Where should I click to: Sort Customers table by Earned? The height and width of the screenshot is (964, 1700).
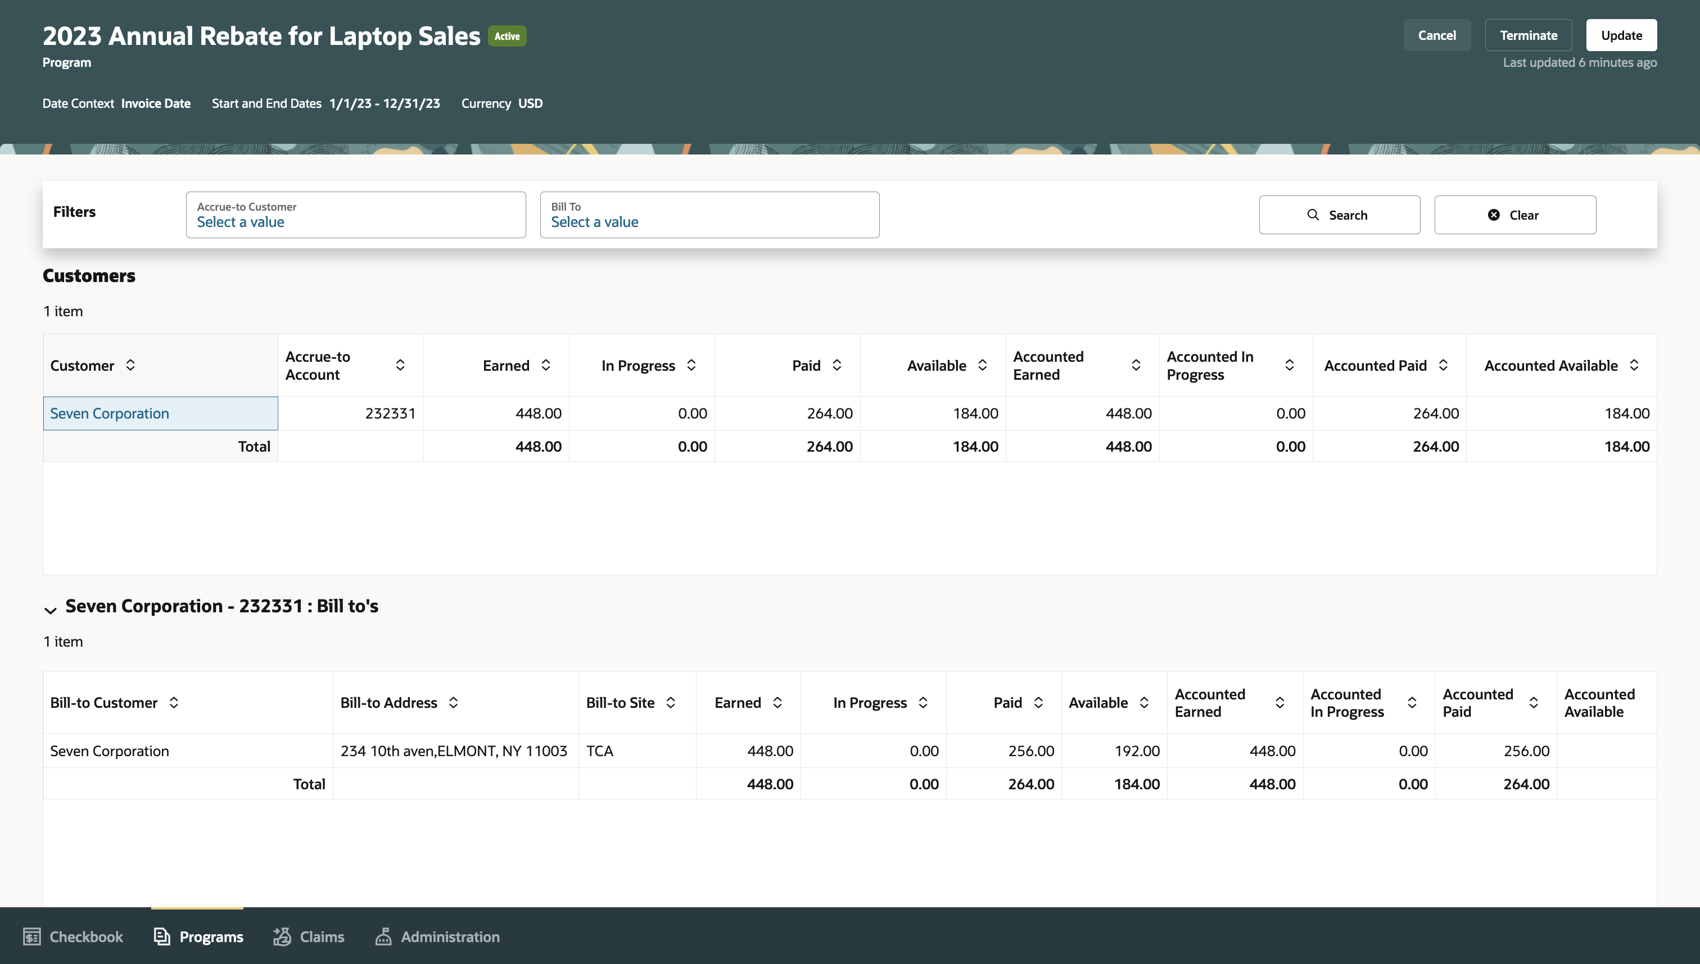(546, 365)
